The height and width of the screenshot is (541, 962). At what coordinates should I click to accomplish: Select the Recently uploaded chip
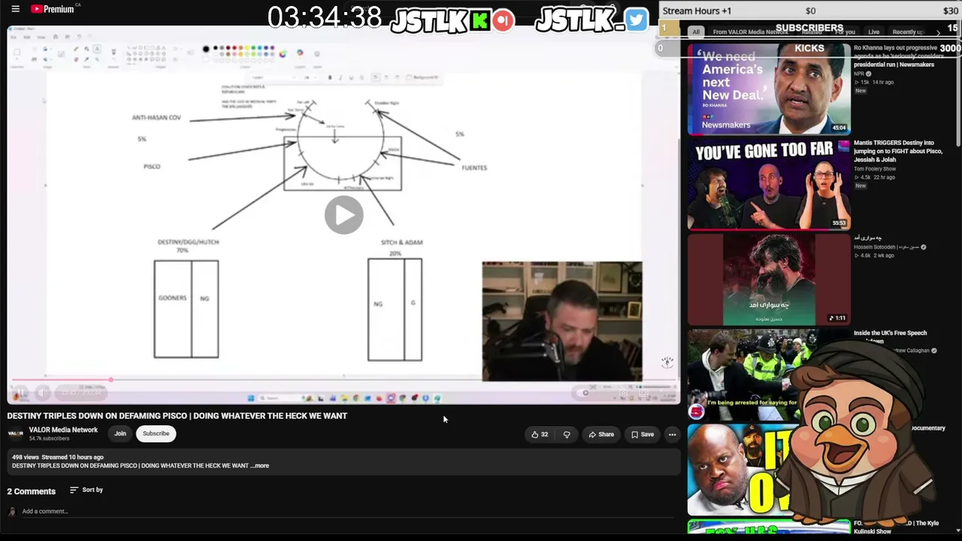[x=908, y=32]
